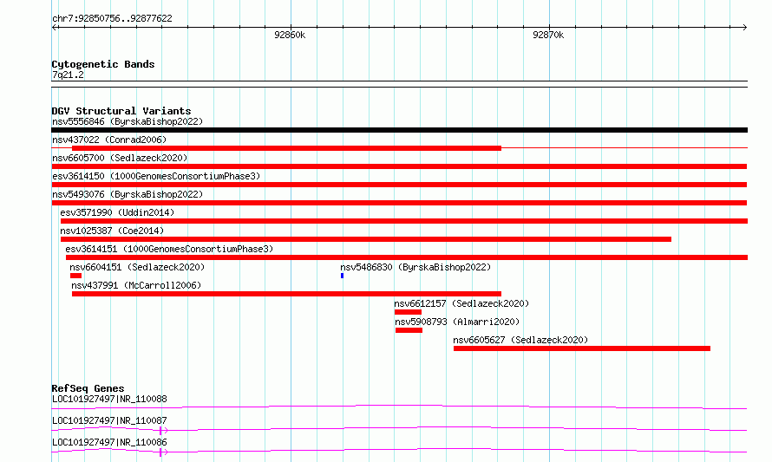Viewport: 772px width, 462px height.
Task: Open nsv6605627 (Sedlazeck2020) label
Action: coord(520,340)
